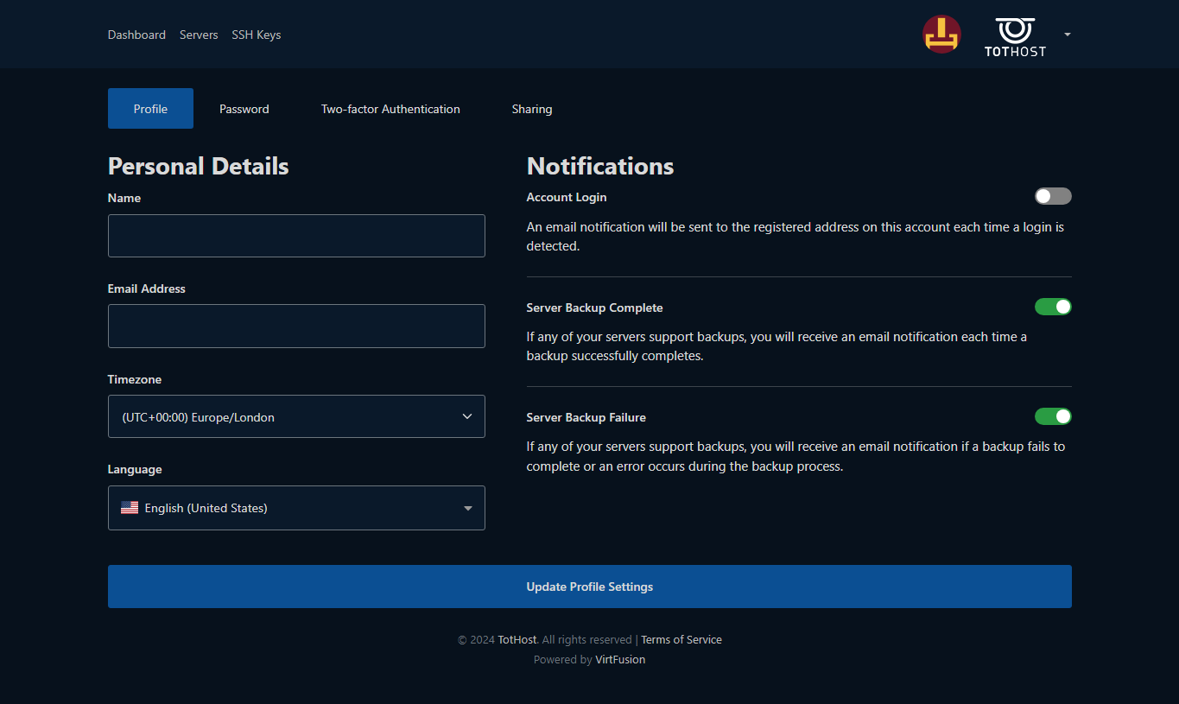Click the US flag in Language field
1179x704 pixels.
click(130, 508)
